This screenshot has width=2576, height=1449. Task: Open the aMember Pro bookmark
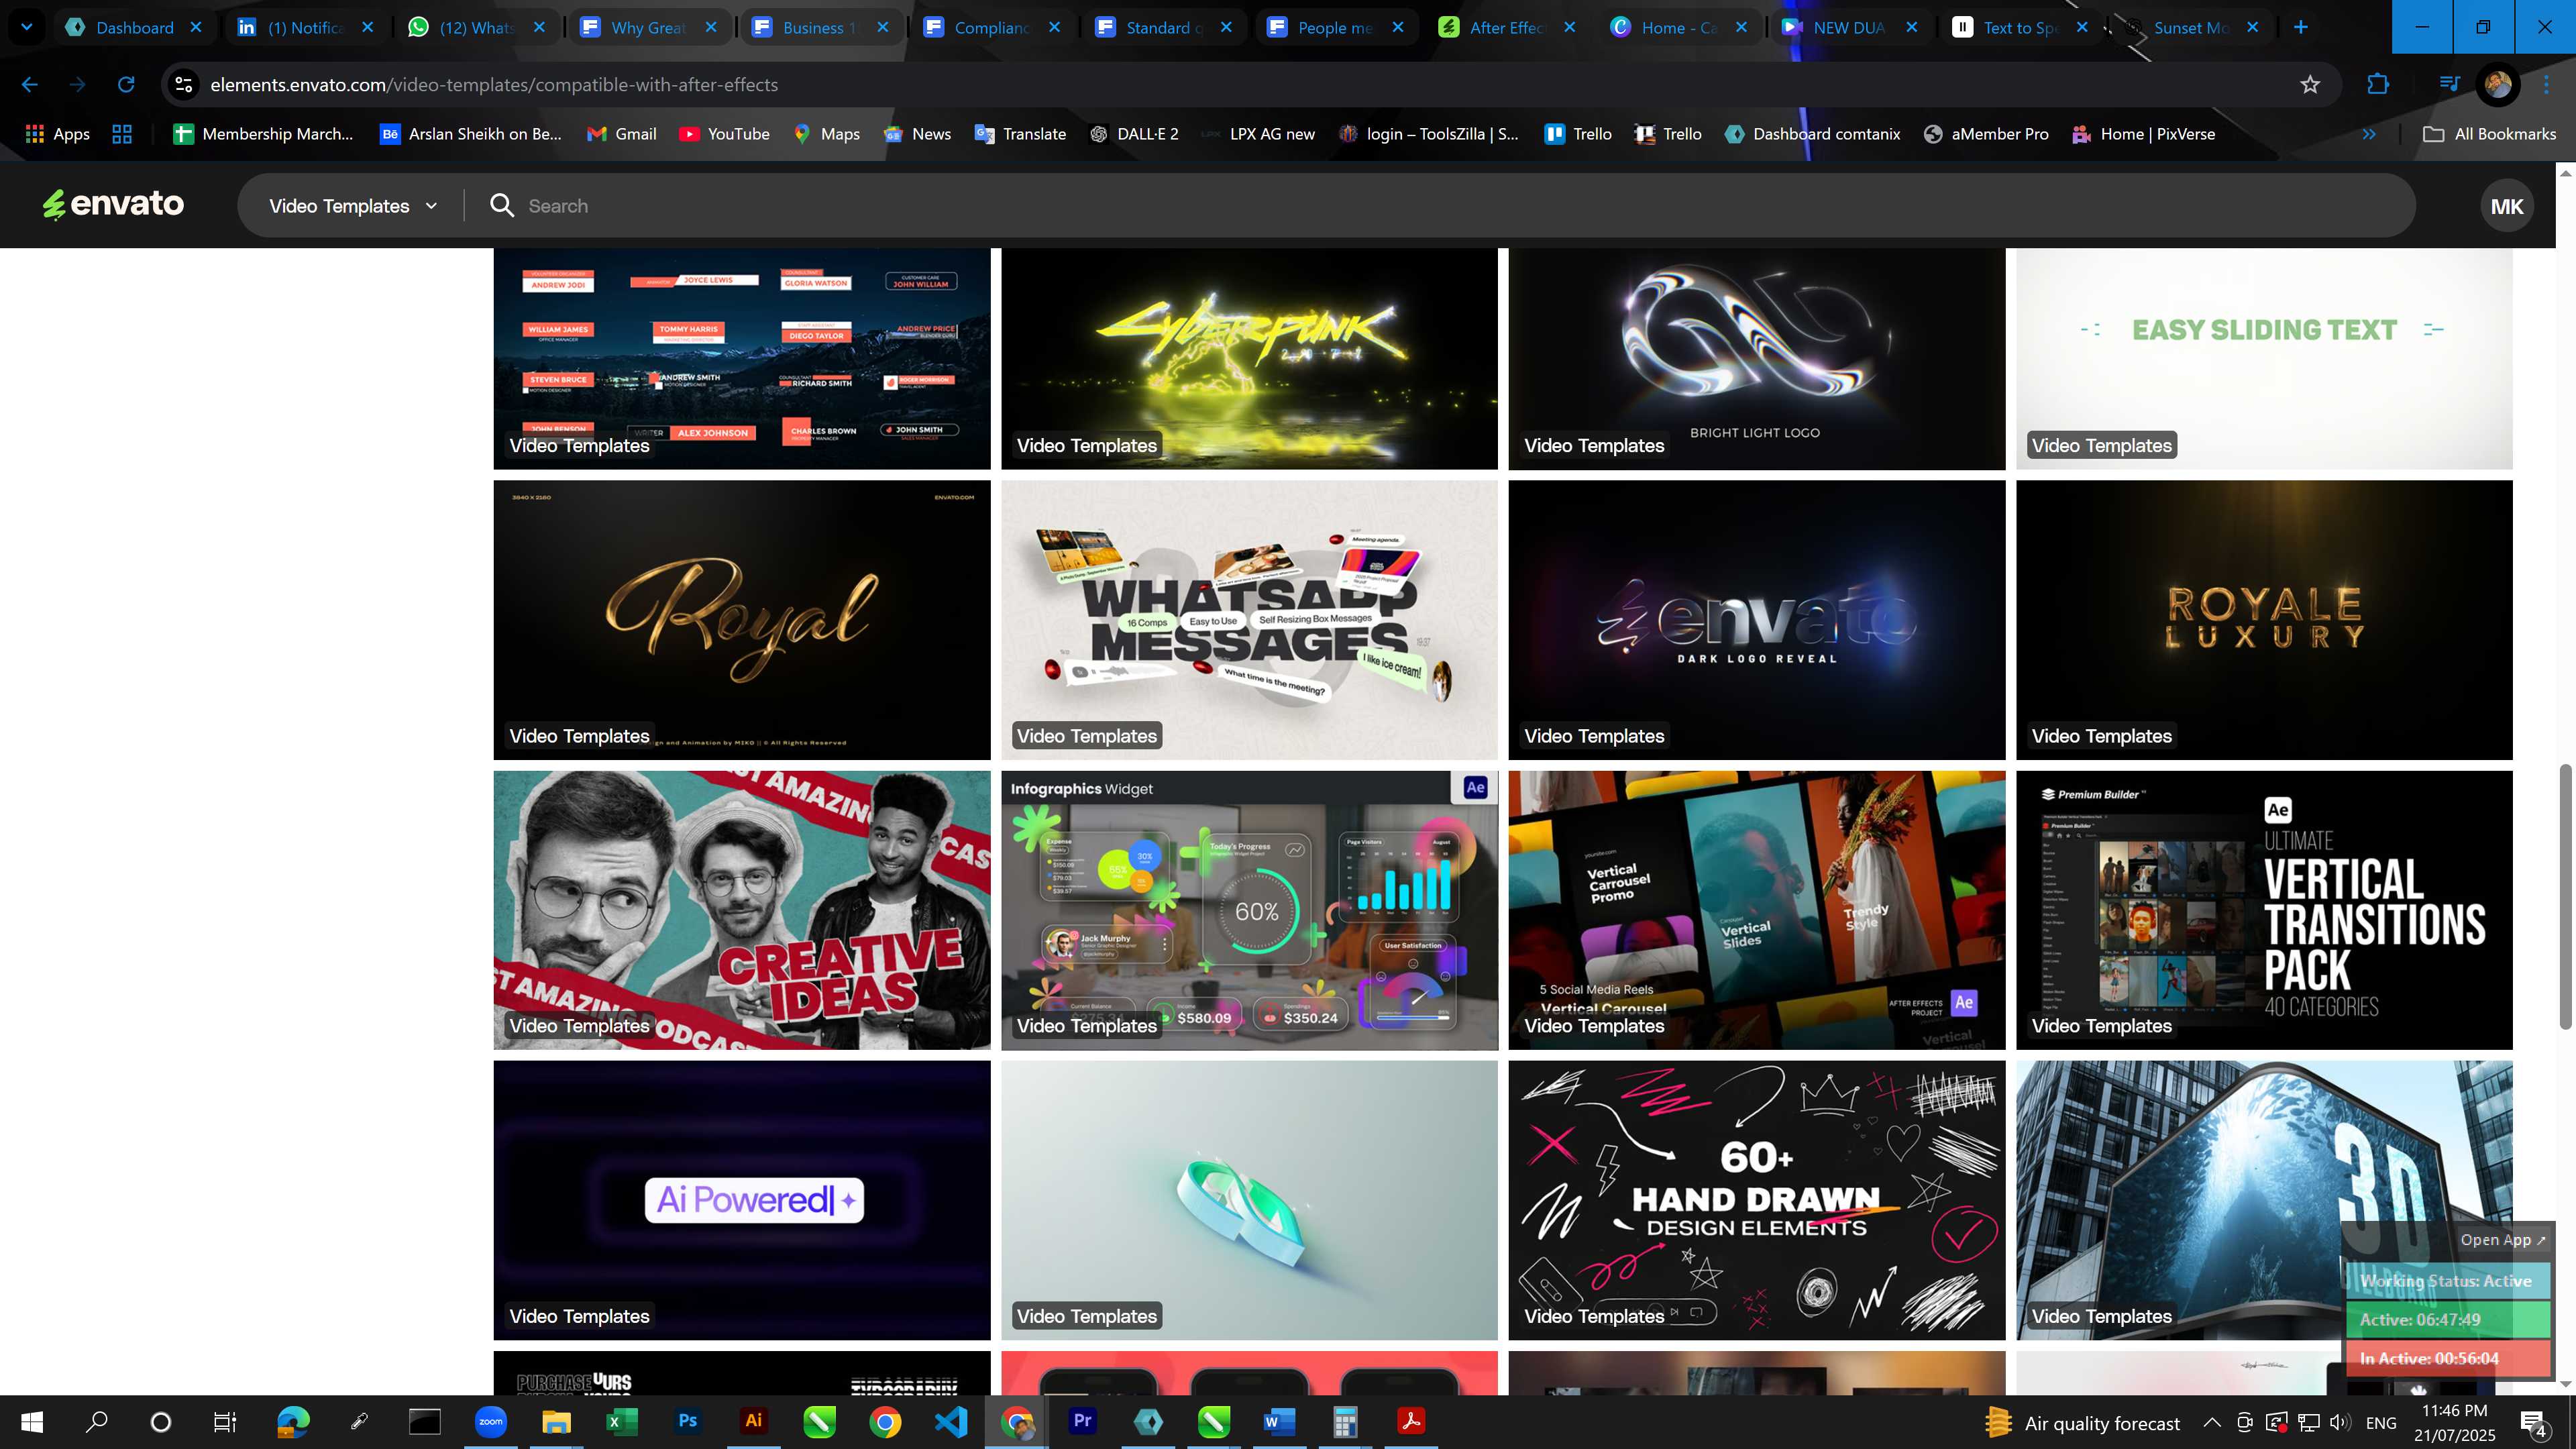(1986, 134)
